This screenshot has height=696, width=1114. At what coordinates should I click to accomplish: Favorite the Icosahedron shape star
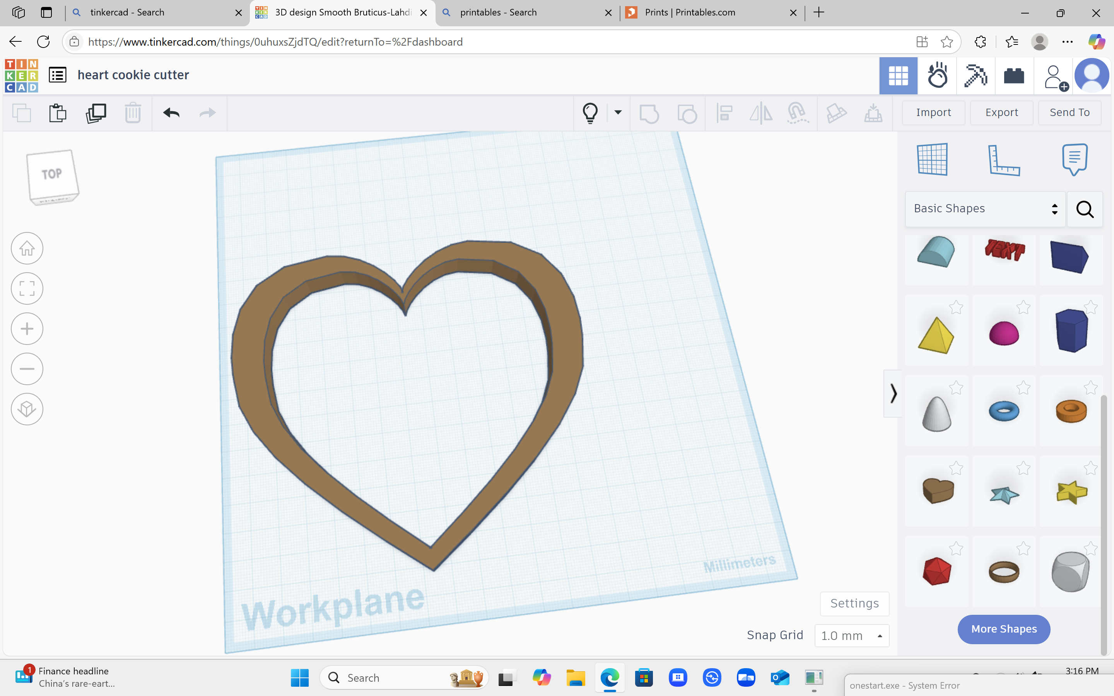[x=956, y=548]
